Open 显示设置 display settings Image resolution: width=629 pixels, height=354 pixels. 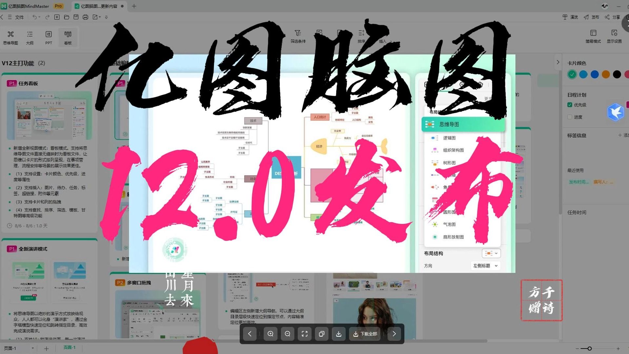pyautogui.click(x=614, y=37)
